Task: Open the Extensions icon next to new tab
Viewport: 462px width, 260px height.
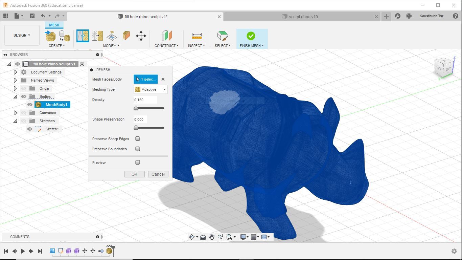Action: 398,16
